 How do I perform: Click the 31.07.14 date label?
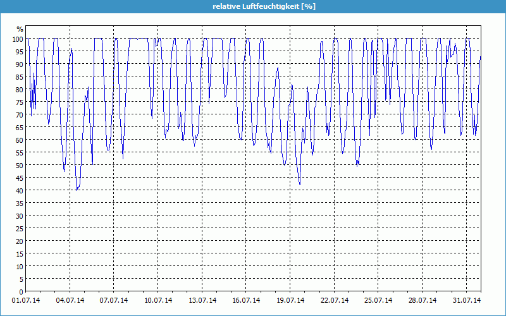coord(467,300)
